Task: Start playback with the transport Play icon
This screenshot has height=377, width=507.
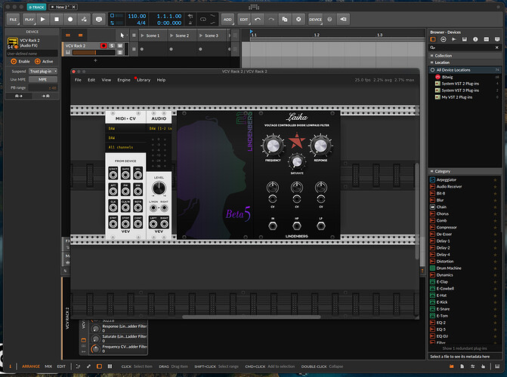Action: [x=42, y=20]
